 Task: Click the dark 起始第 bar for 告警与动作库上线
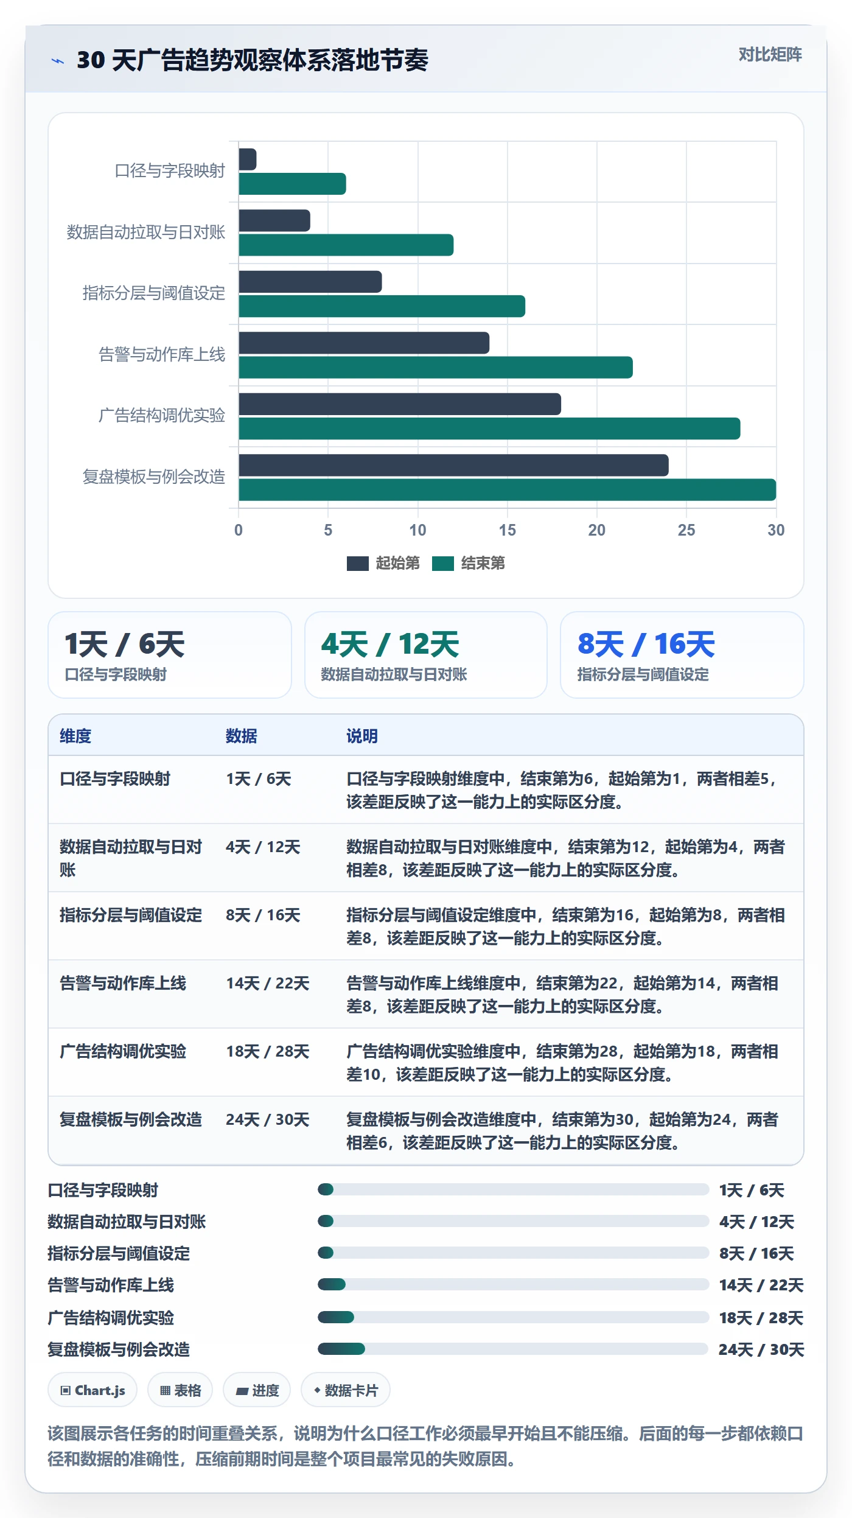point(364,343)
